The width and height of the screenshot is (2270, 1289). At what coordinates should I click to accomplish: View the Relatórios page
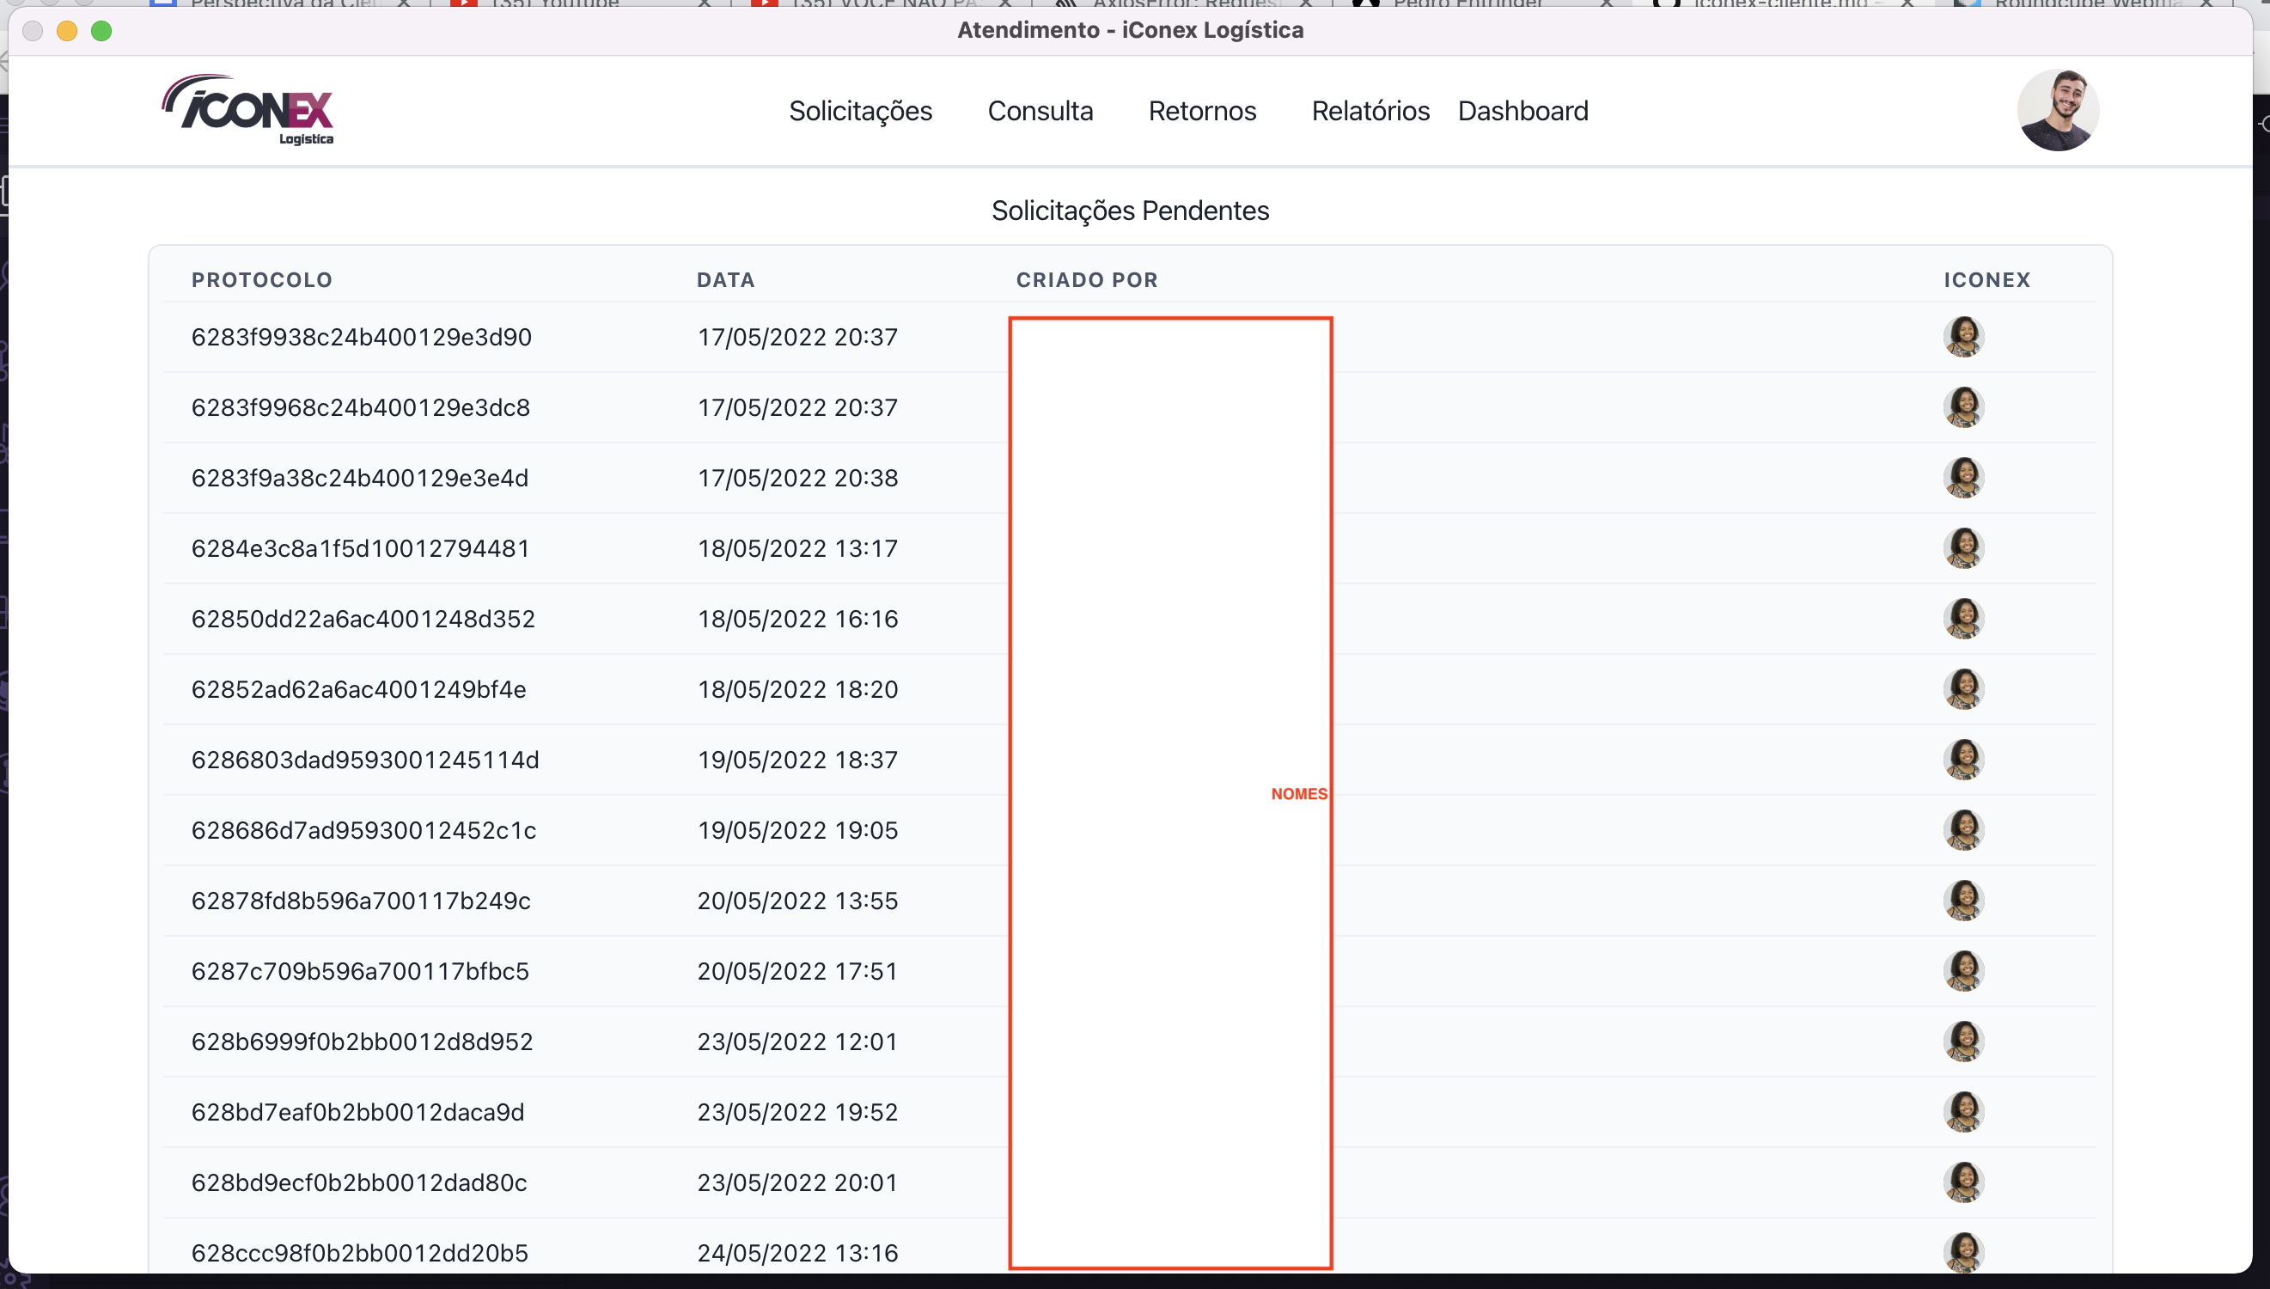[1370, 111]
